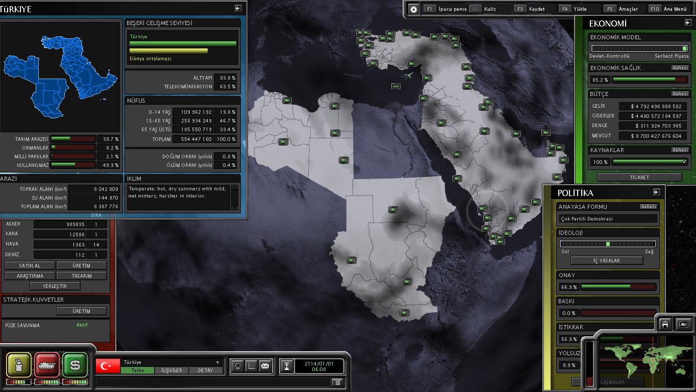
Task: Open the mail envelope icon
Action: (x=265, y=366)
